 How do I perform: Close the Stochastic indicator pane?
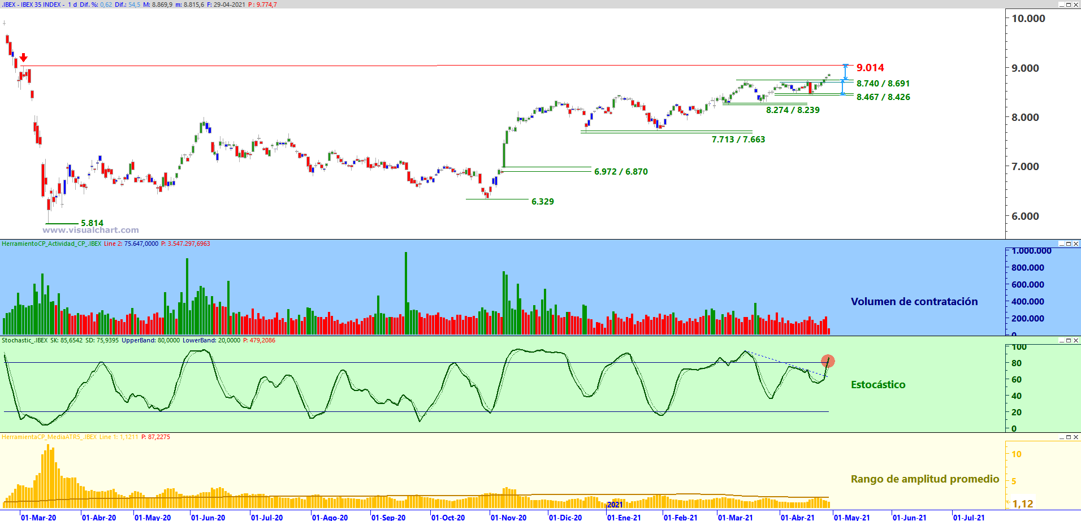click(1076, 341)
